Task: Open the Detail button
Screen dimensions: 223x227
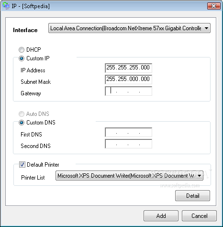Action: pyautogui.click(x=192, y=195)
